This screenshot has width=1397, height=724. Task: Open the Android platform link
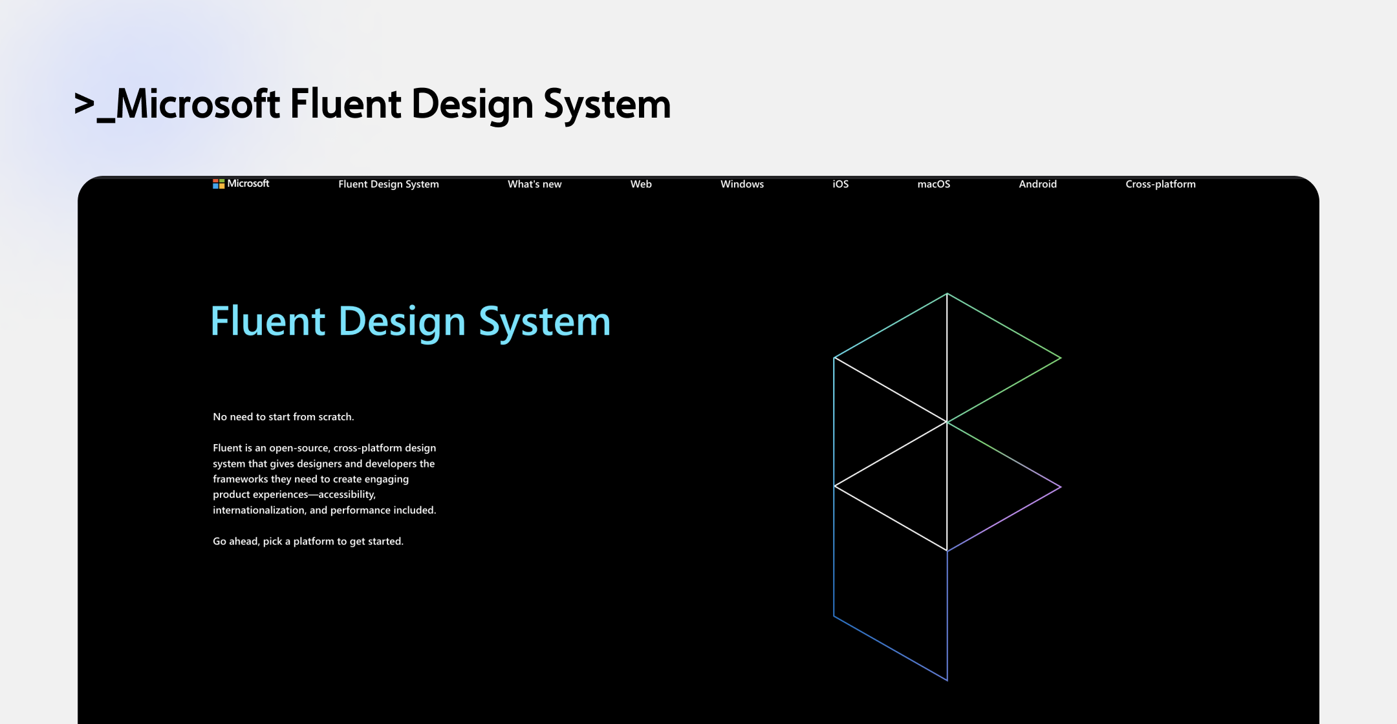tap(1037, 184)
